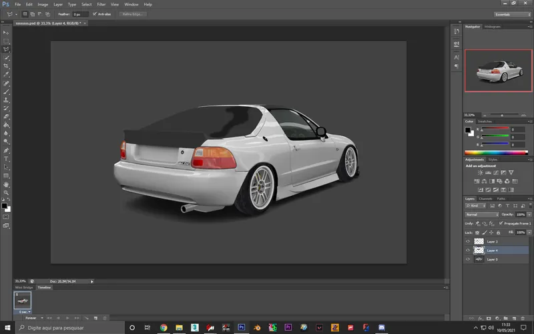Open the Opacity slider dropdown arrow
The image size is (534, 334).
[529, 214]
